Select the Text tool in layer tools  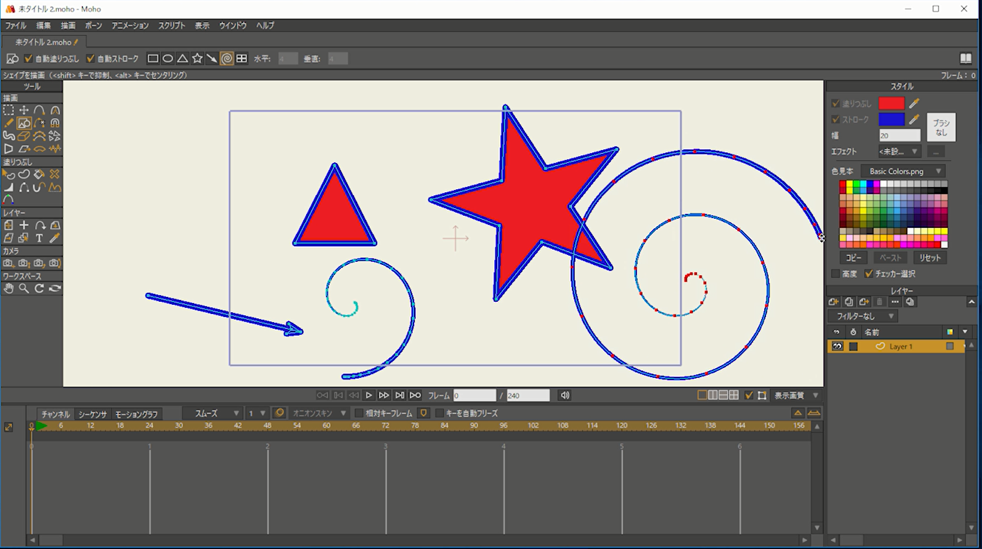click(x=39, y=238)
